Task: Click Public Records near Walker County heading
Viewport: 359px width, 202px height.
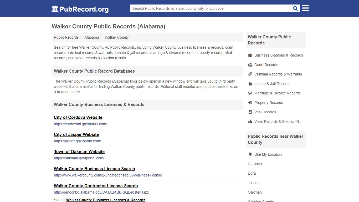Action: pos(275,139)
